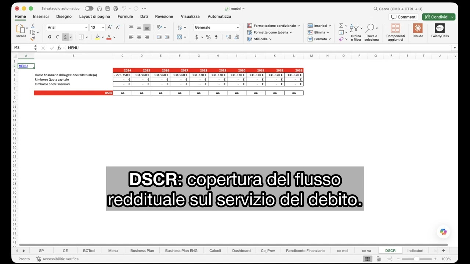
Task: Align text to middle vertically
Action: (139, 27)
